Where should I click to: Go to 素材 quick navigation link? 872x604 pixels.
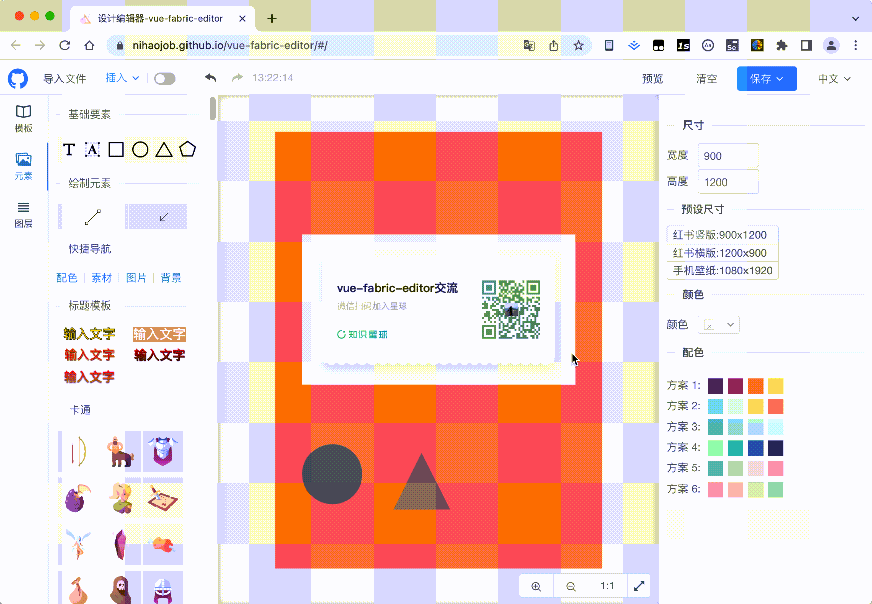tap(101, 278)
